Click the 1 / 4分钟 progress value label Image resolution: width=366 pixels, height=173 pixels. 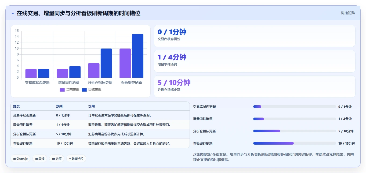point(345,119)
